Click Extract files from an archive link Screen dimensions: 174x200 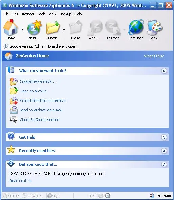coord(43,101)
